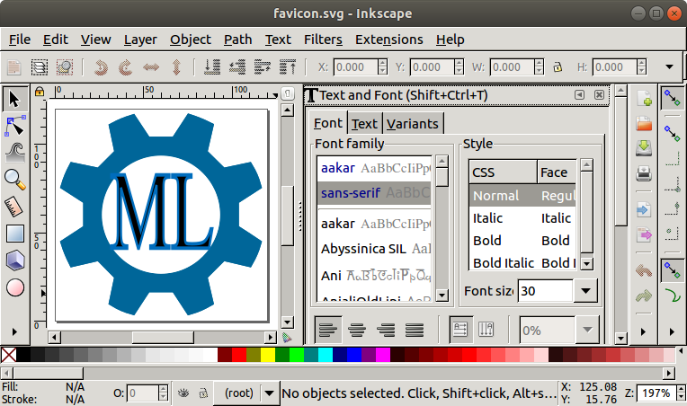687x406 pixels.
Task: Click the no-fill X swatch
Action: click(x=8, y=355)
